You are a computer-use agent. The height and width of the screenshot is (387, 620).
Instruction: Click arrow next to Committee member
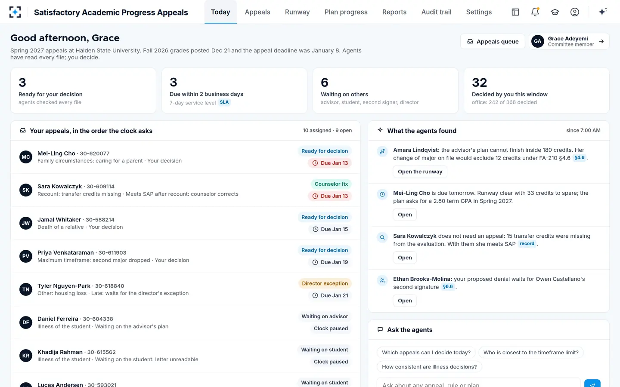click(601, 41)
